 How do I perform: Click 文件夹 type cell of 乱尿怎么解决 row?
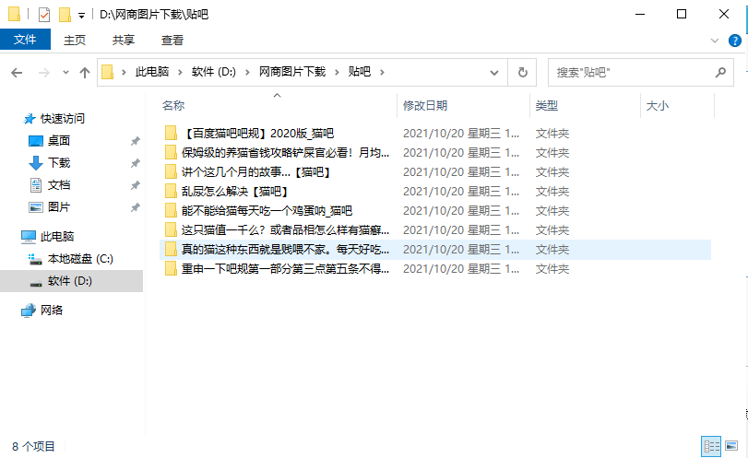pyautogui.click(x=552, y=192)
